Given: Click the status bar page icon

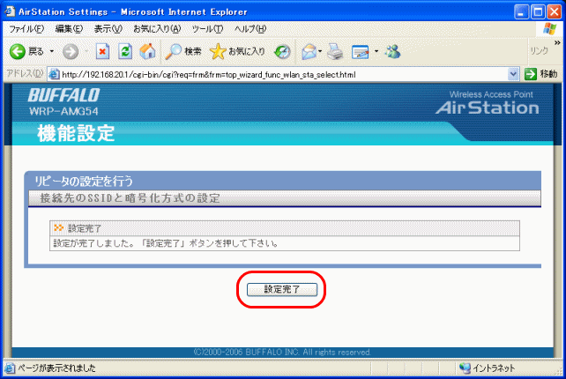Looking at the screenshot, I should [x=10, y=368].
